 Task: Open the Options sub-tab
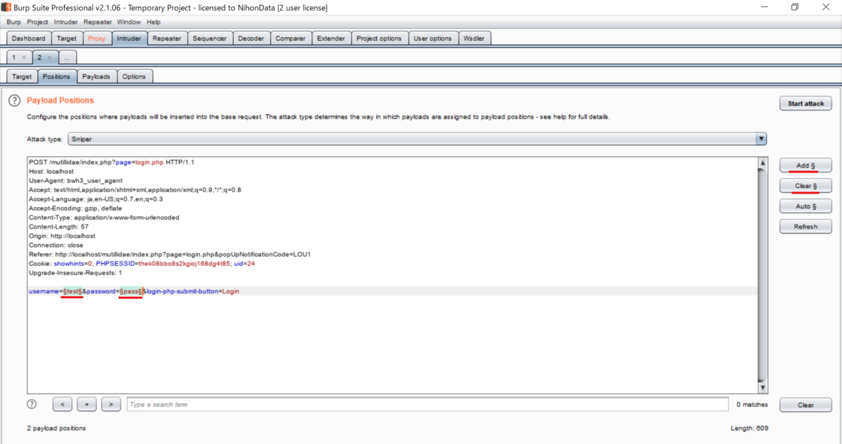click(x=134, y=76)
